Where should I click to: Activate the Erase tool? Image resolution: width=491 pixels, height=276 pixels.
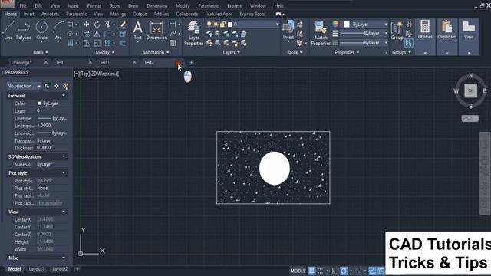pos(123,25)
